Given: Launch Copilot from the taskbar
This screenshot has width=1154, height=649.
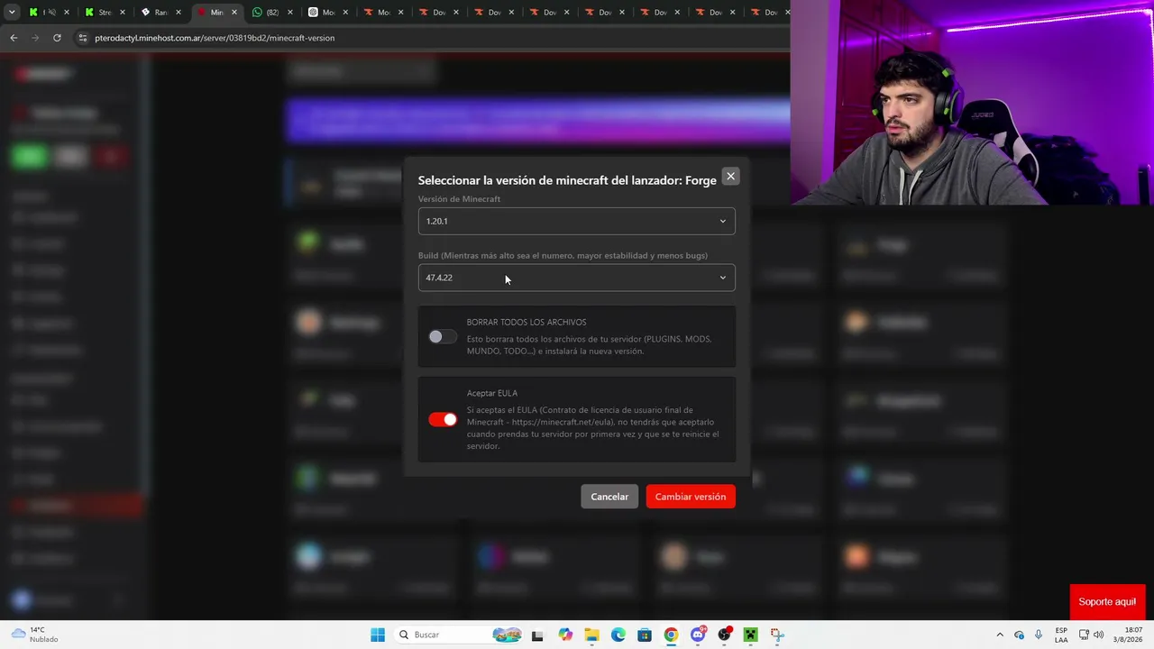Looking at the screenshot, I should [x=565, y=635].
